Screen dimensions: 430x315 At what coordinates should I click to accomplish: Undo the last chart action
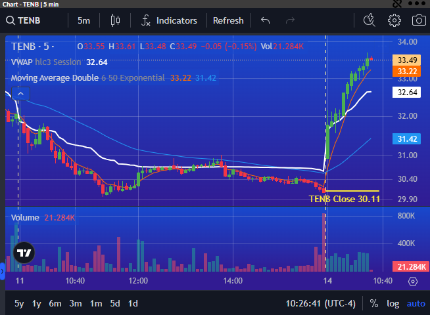(265, 20)
